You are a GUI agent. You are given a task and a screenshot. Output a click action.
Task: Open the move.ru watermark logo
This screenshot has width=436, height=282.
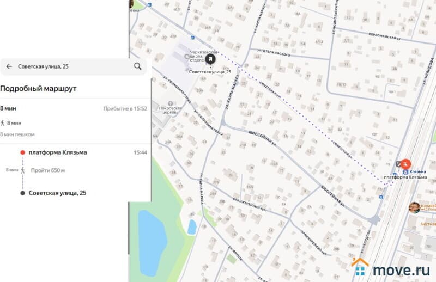391,268
